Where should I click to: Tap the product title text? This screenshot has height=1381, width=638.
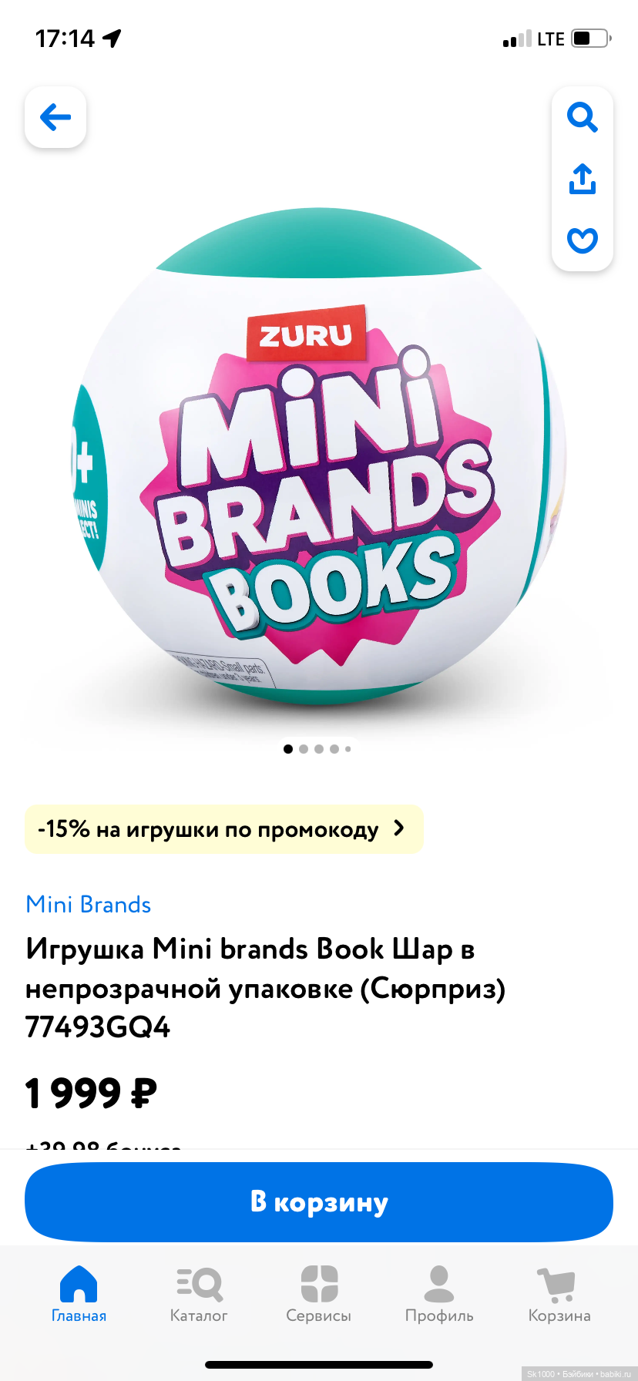(266, 988)
